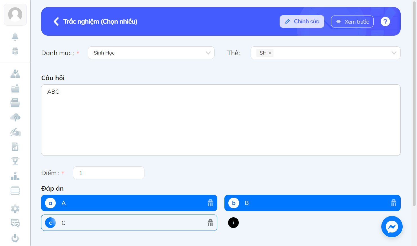
Task: Delete answer B with trash icon
Action: click(x=394, y=203)
